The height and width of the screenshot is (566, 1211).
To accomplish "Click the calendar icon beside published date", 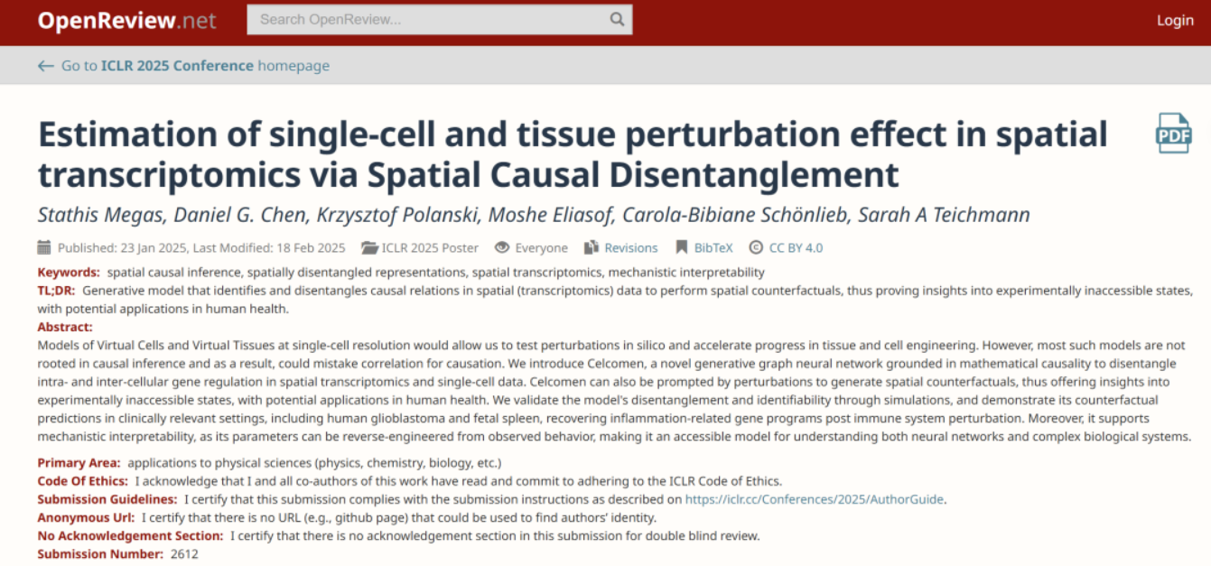I will 44,247.
